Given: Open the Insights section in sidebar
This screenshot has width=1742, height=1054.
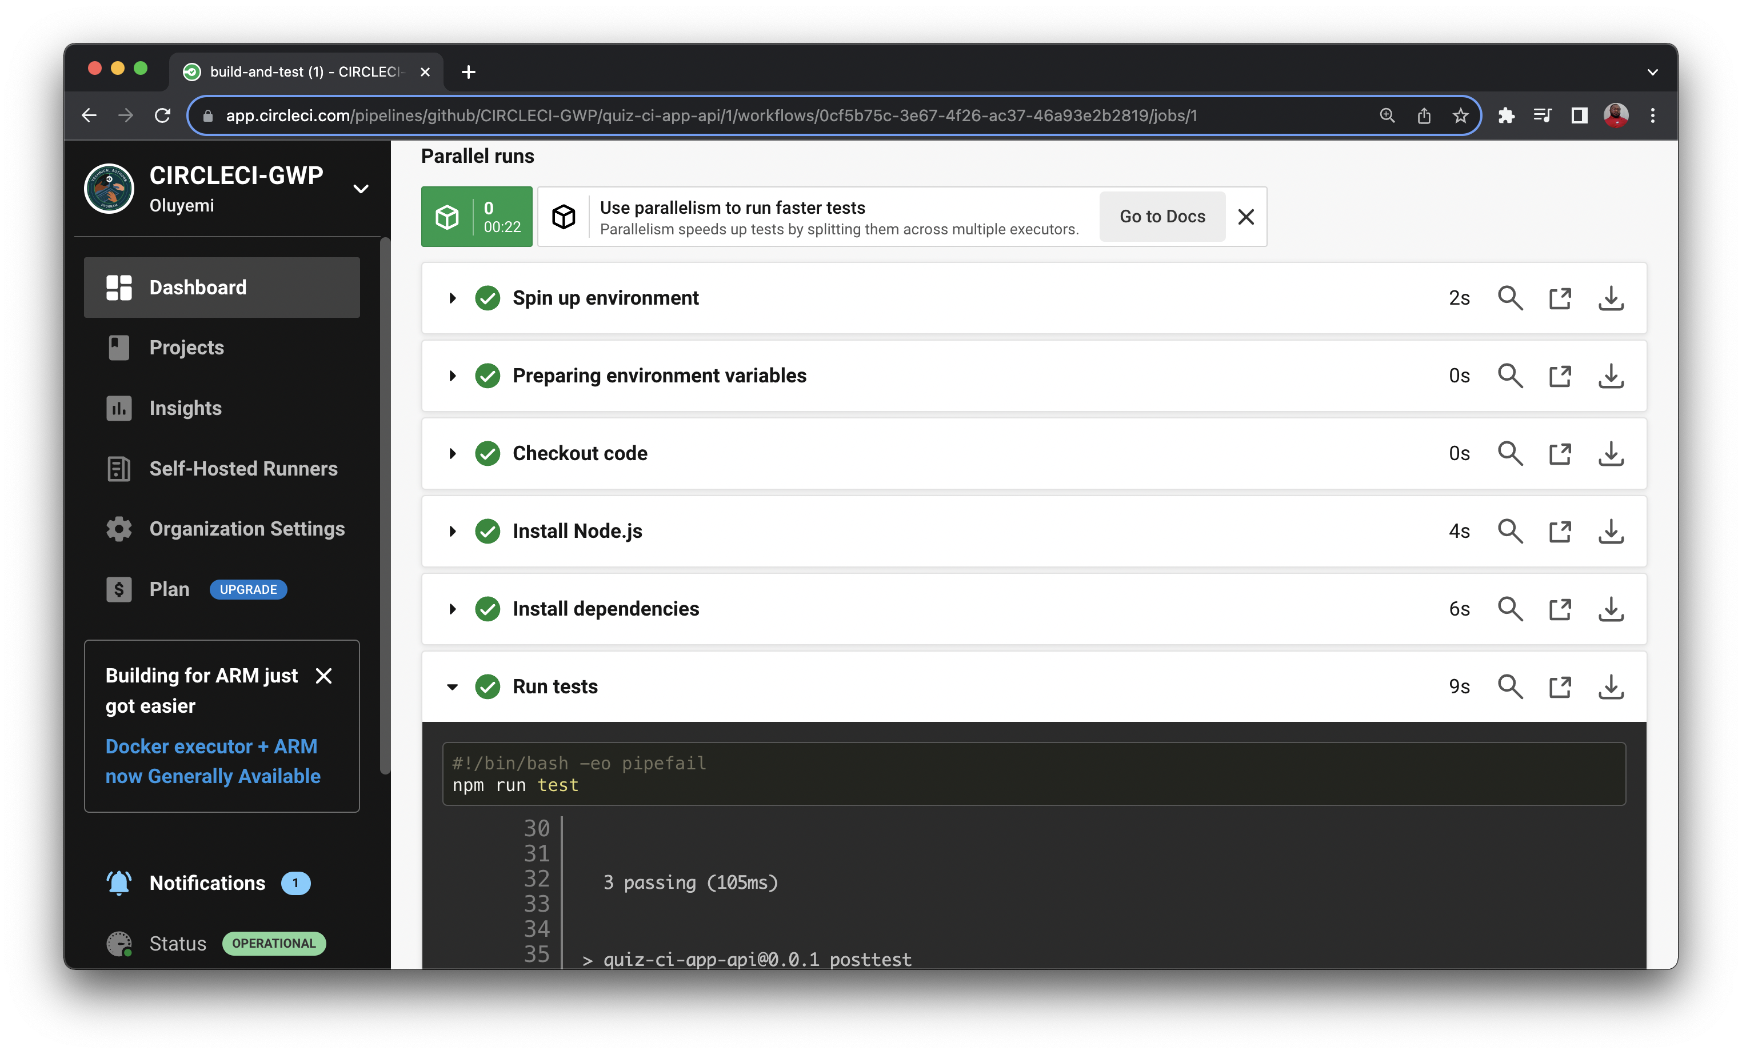Looking at the screenshot, I should 185,408.
